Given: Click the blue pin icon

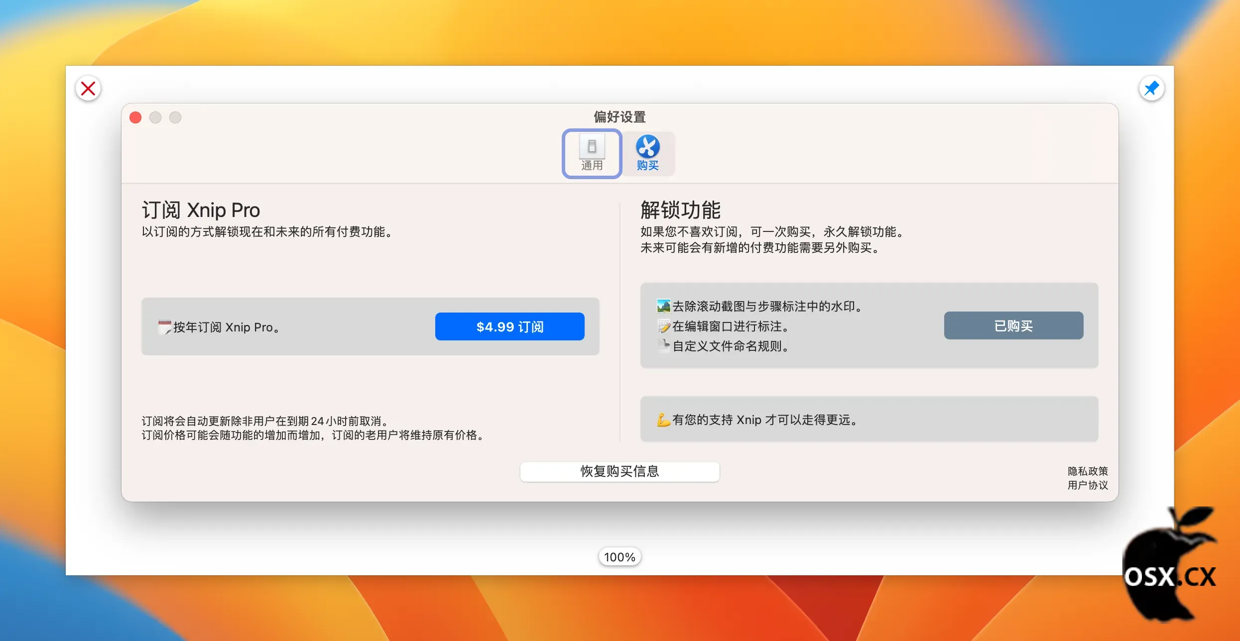Looking at the screenshot, I should (1151, 89).
